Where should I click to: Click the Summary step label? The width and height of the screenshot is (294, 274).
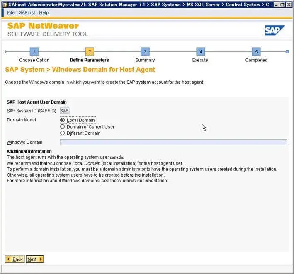pyautogui.click(x=145, y=60)
